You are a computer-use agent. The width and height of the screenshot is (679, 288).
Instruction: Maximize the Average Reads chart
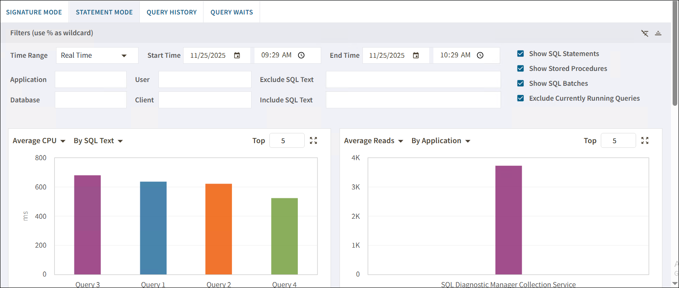[x=645, y=141]
